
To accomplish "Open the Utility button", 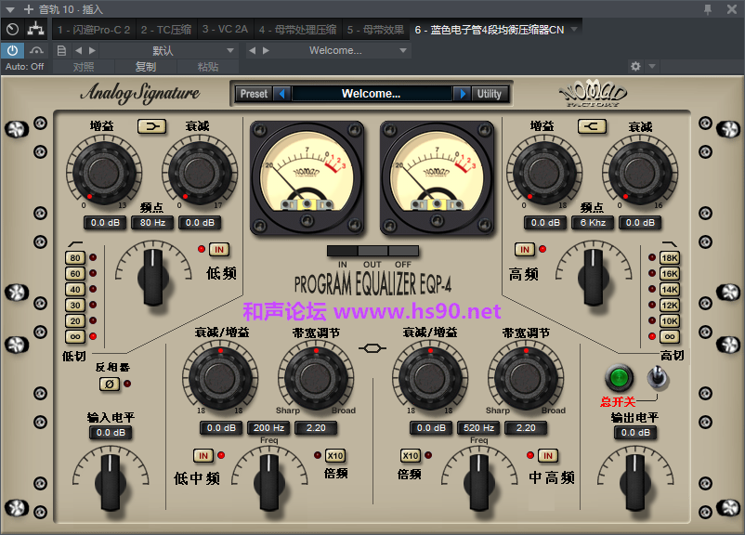I will (490, 94).
